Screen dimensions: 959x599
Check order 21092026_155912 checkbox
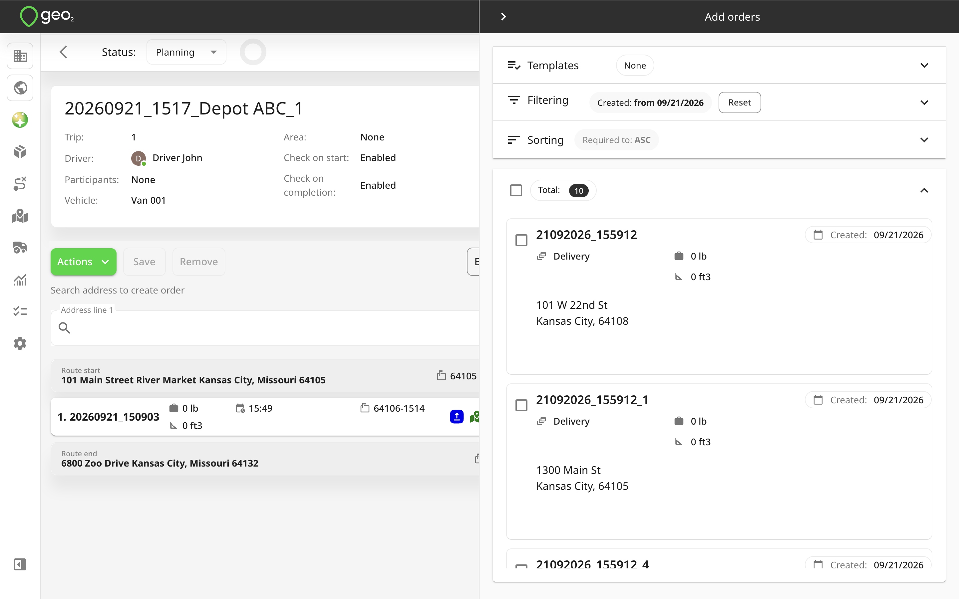click(521, 241)
